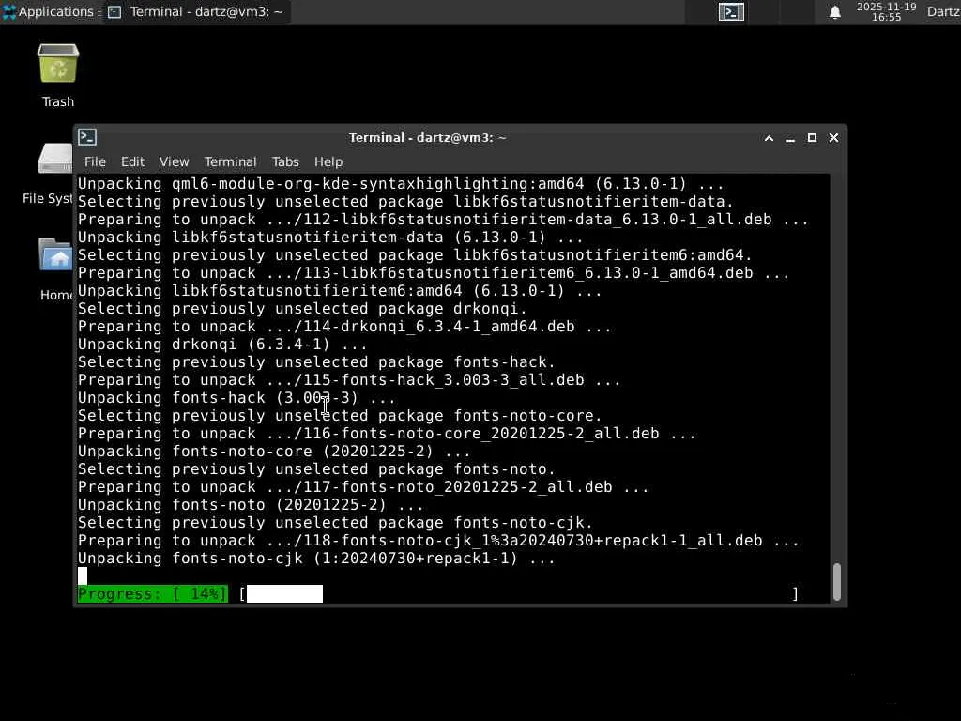Click the 'Unpacking fonts-noto-cjk' line

pyautogui.click(x=316, y=558)
